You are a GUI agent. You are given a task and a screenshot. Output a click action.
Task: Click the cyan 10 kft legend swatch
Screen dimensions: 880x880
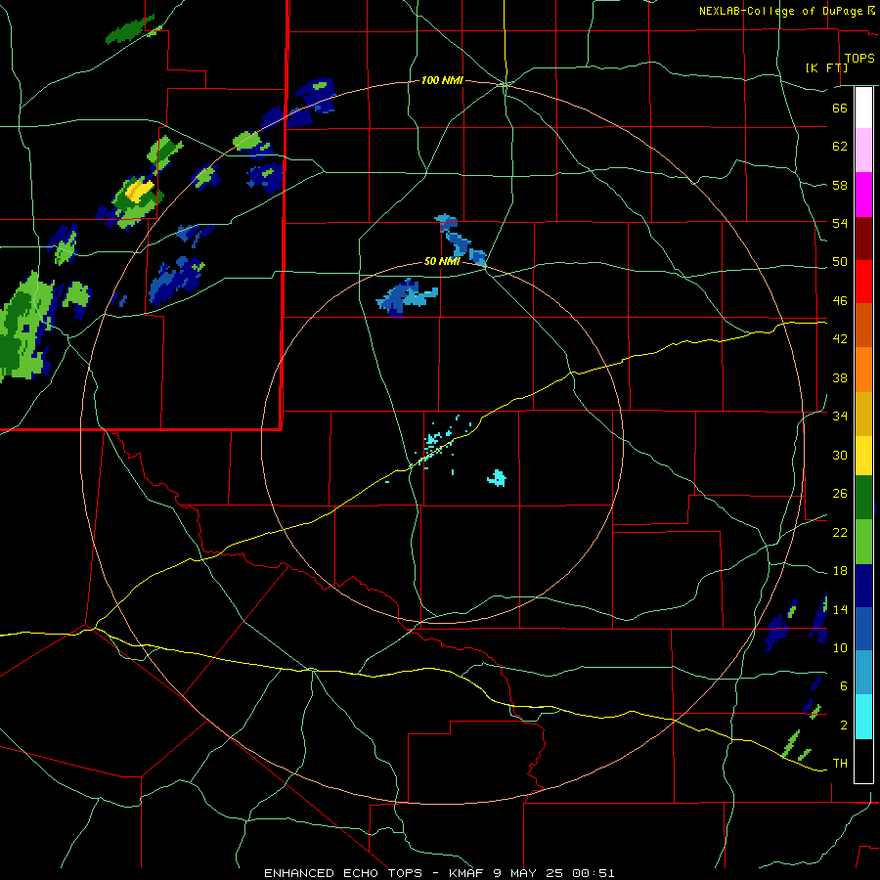click(x=863, y=717)
